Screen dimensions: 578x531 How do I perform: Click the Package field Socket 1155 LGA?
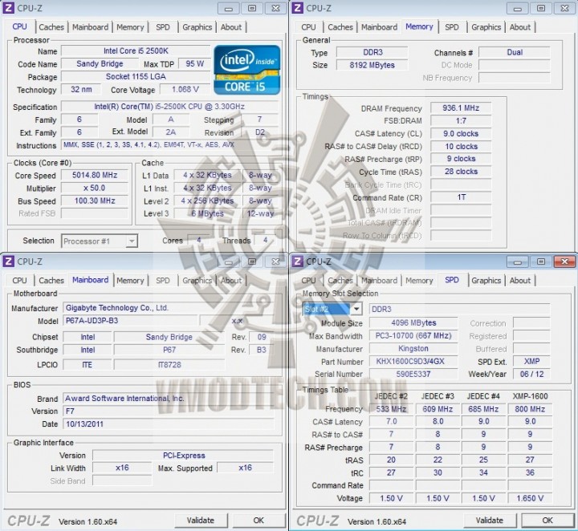point(136,76)
